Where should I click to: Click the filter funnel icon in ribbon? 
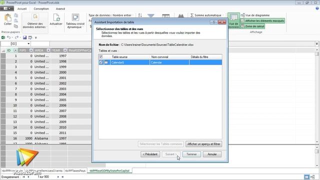[x=151, y=15]
